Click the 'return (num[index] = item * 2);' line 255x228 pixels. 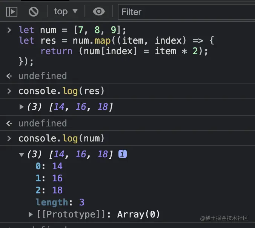[124, 51]
